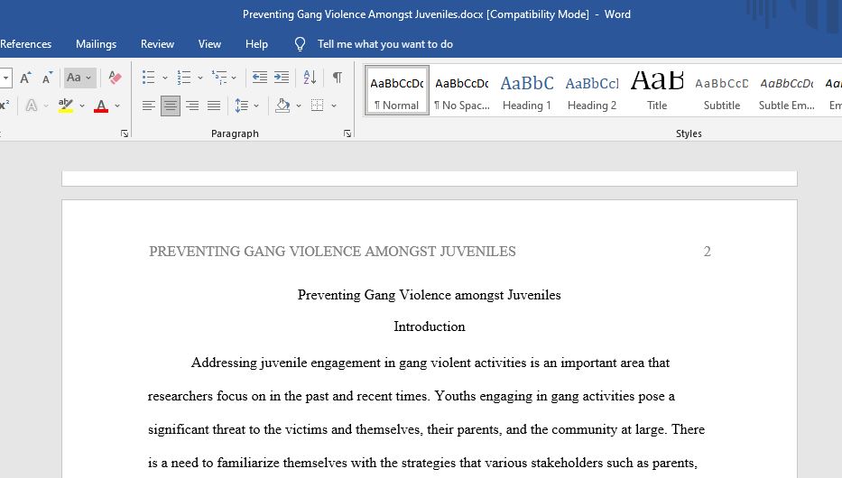The height and width of the screenshot is (478, 842).
Task: Clear all formatting eraser icon
Action: (x=115, y=78)
